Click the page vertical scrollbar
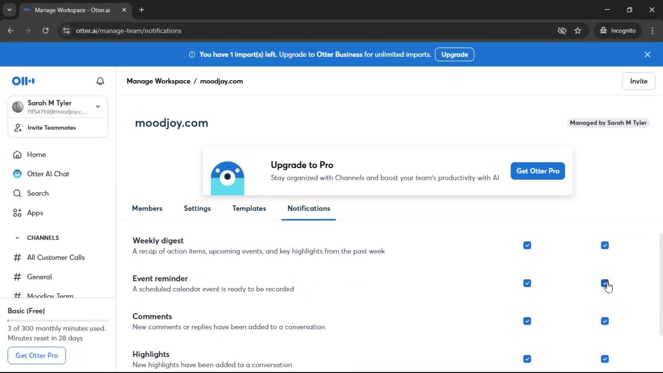The width and height of the screenshot is (663, 373). point(661,285)
